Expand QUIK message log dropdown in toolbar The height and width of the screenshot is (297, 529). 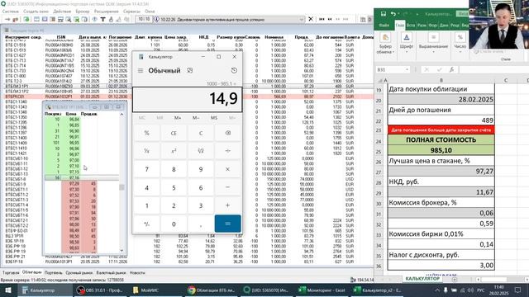pyautogui.click(x=301, y=20)
